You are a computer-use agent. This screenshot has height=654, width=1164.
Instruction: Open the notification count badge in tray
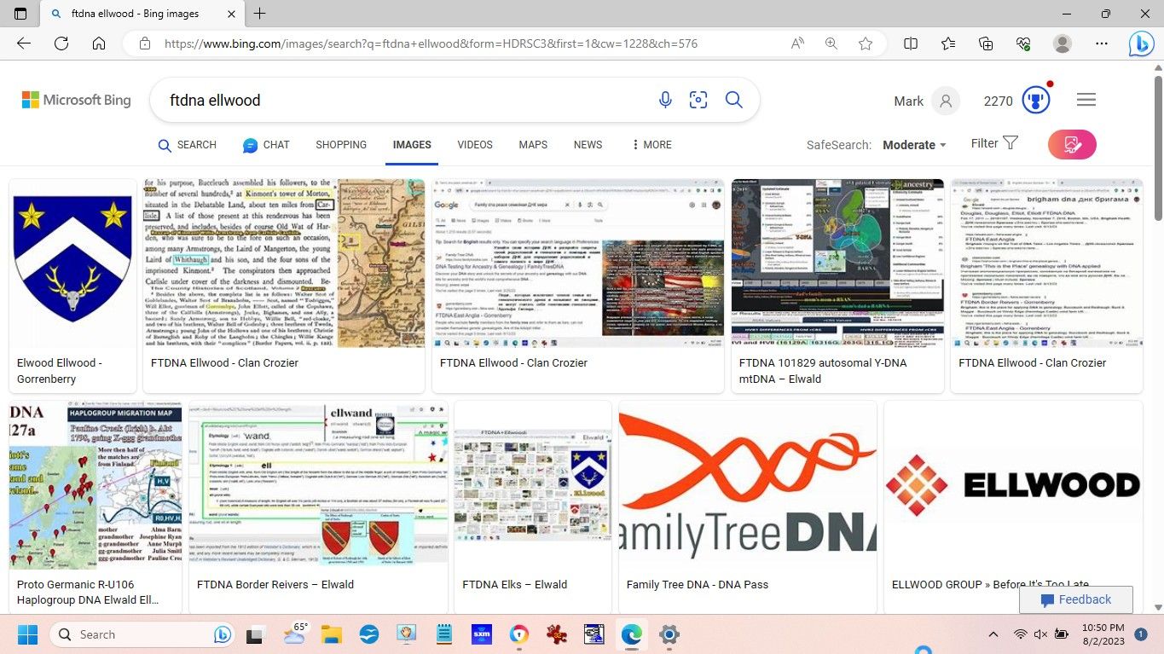(x=1140, y=634)
